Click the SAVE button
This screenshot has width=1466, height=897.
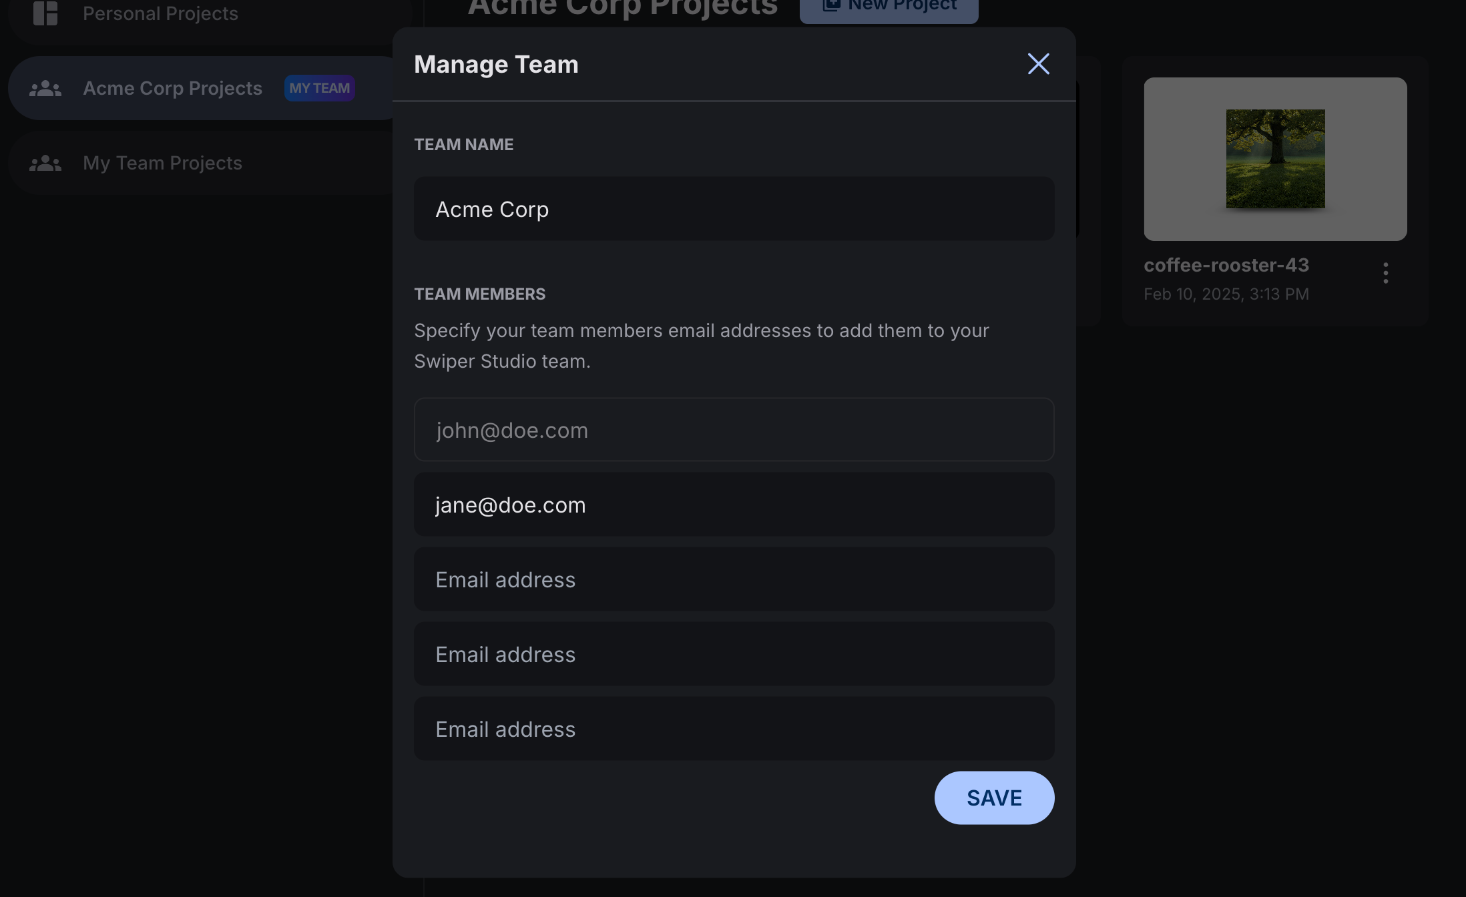tap(994, 798)
